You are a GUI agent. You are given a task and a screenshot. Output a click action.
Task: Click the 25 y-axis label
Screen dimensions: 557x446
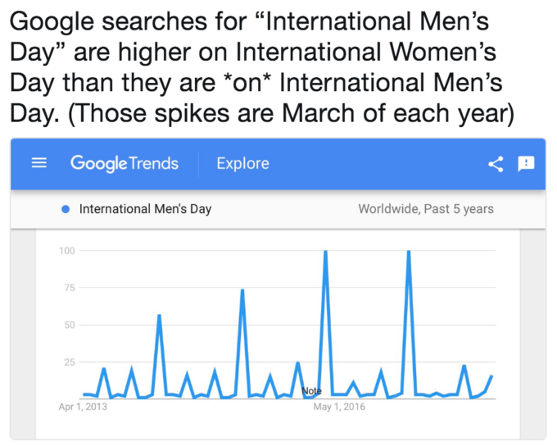(70, 362)
